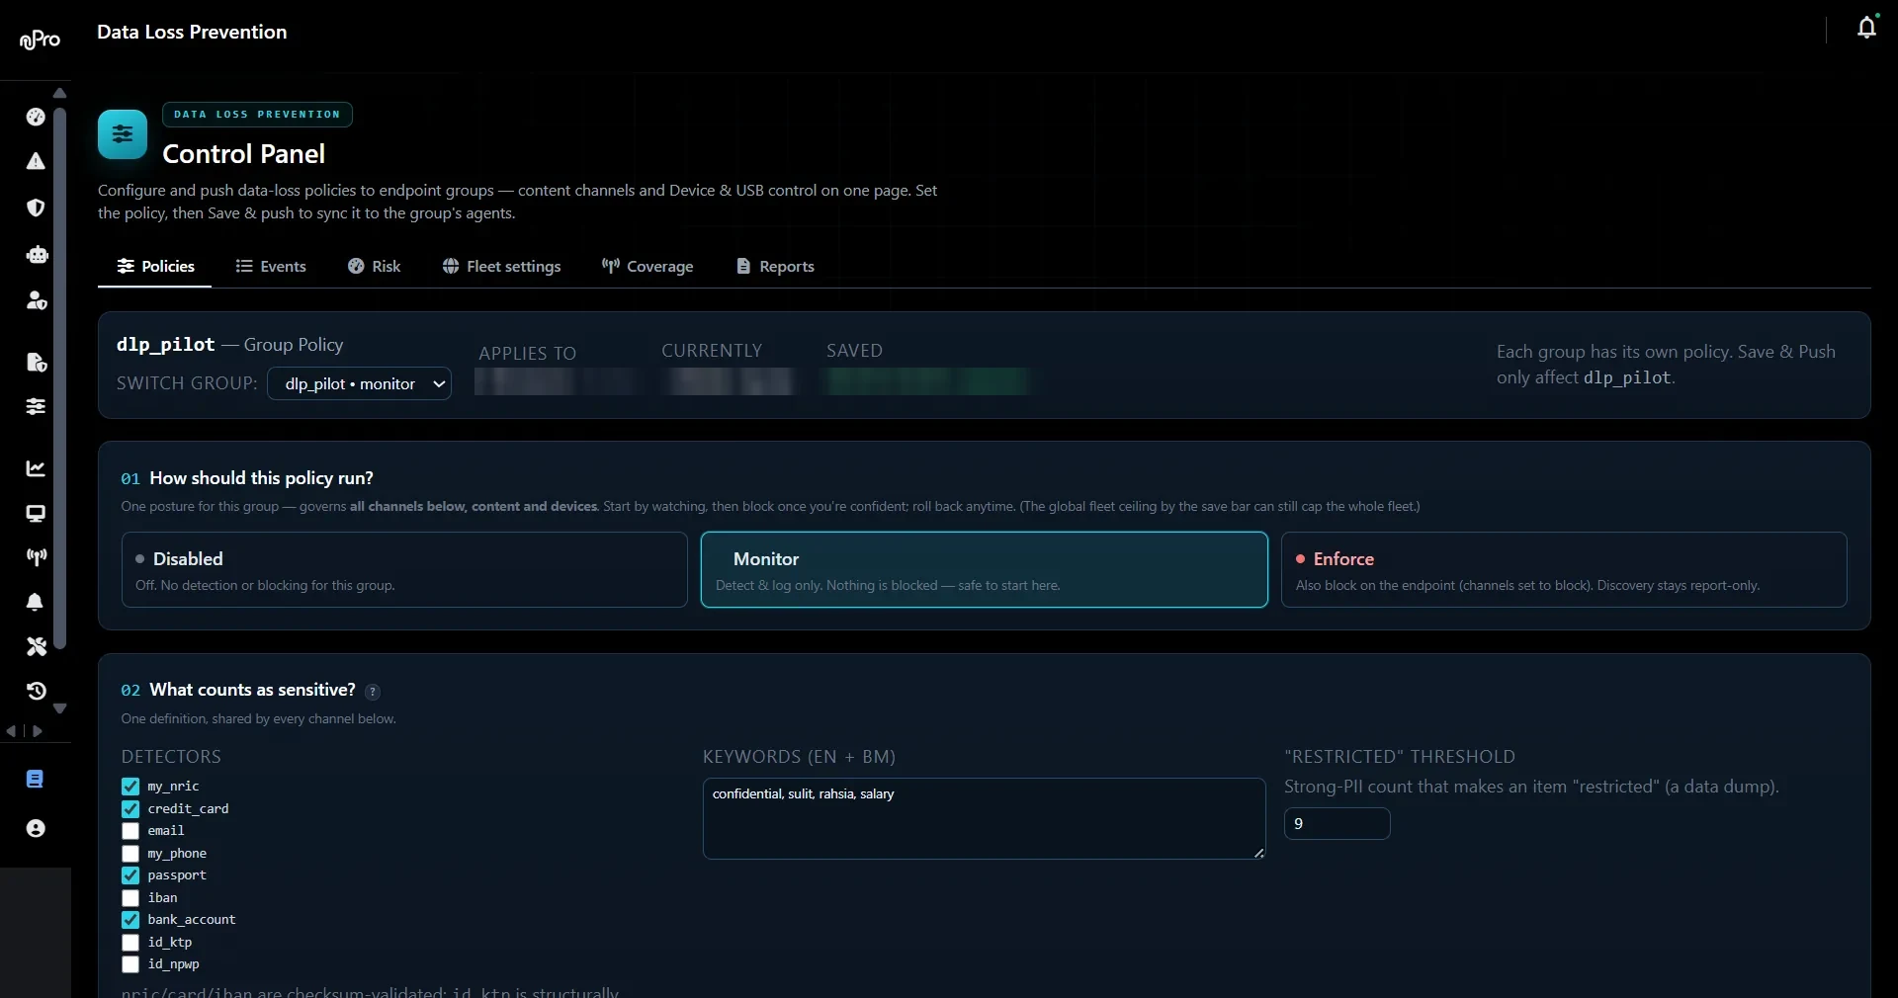Viewport: 1898px width, 998px height.
Task: Click the Keywords textarea resize handle
Action: coord(1258,853)
